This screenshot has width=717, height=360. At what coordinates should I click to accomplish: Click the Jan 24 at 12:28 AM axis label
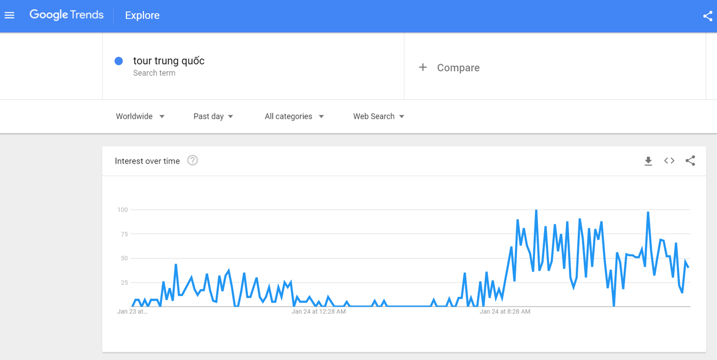[318, 312]
